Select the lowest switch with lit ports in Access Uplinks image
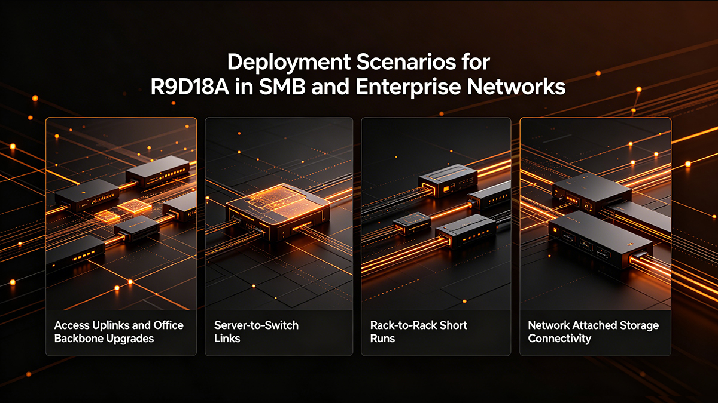This screenshot has width=718, height=403. (76, 252)
